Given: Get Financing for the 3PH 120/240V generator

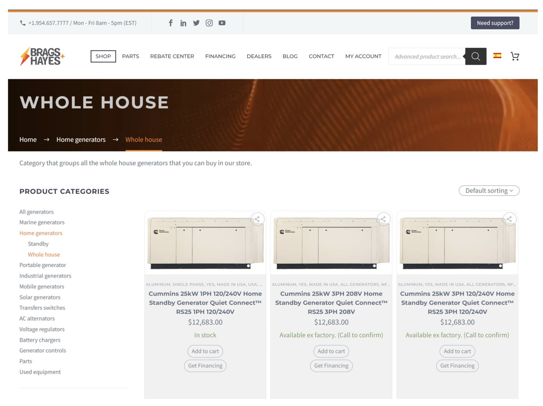Looking at the screenshot, I should (x=457, y=366).
